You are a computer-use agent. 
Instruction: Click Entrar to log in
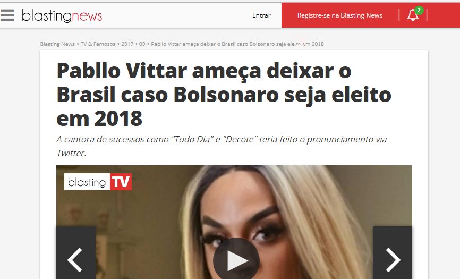pyautogui.click(x=261, y=15)
